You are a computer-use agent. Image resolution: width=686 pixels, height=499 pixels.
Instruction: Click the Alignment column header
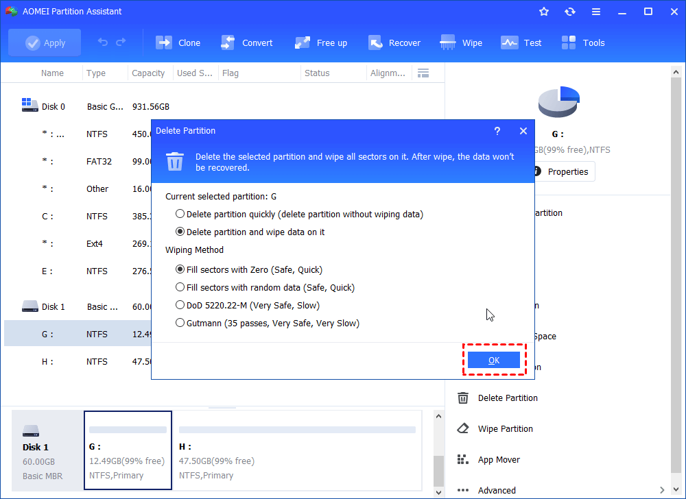click(x=388, y=73)
